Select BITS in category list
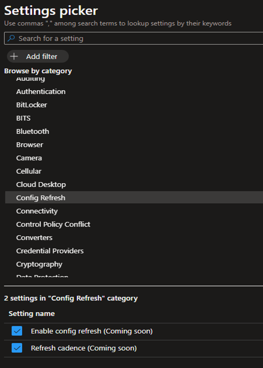The image size is (263, 368). coord(23,118)
